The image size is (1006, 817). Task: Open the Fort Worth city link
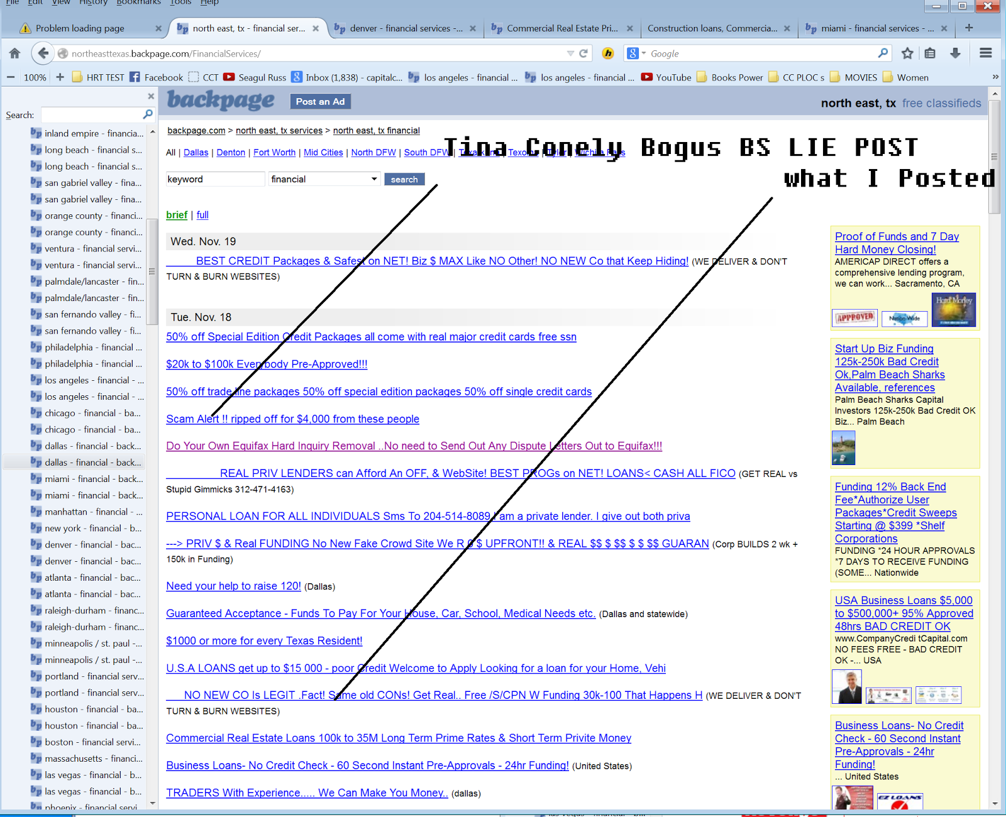tap(274, 152)
